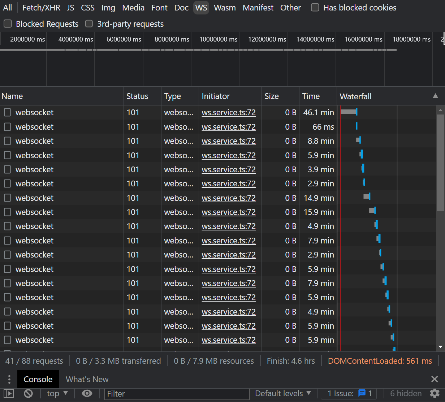The image size is (445, 402).
Task: Show the console sidebar panel icon
Action: point(9,393)
